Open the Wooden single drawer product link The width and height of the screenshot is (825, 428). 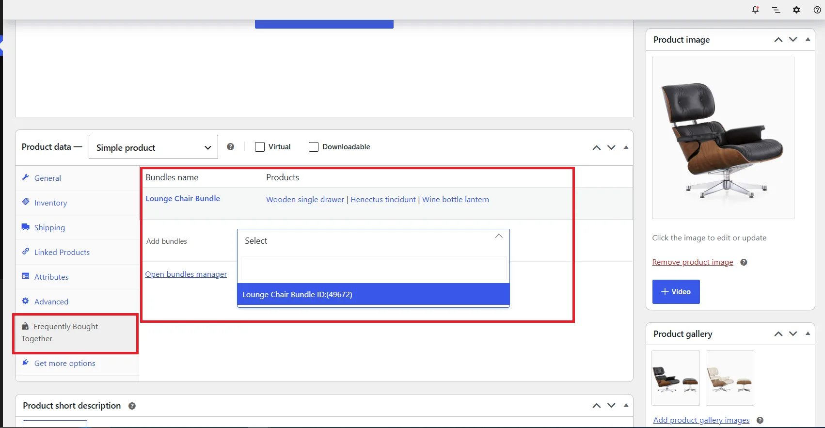[x=305, y=200]
